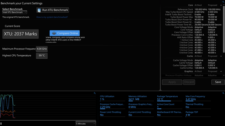The image size is (225, 126).
Task: Click the wrench icon above monitor stats
Action: pyautogui.click(x=223, y=93)
